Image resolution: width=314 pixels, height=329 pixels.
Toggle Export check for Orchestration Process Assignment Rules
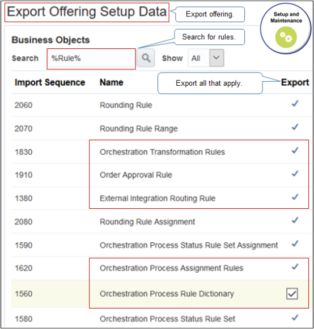coord(295,267)
